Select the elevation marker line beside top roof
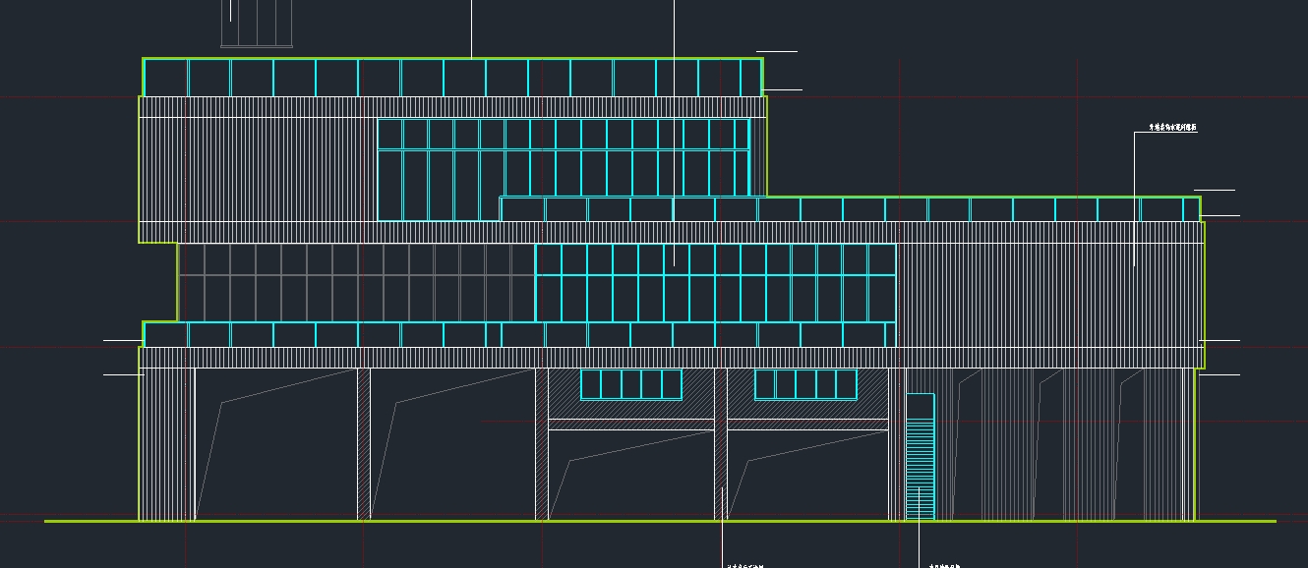Viewport: 1308px width, 568px height. tap(777, 51)
